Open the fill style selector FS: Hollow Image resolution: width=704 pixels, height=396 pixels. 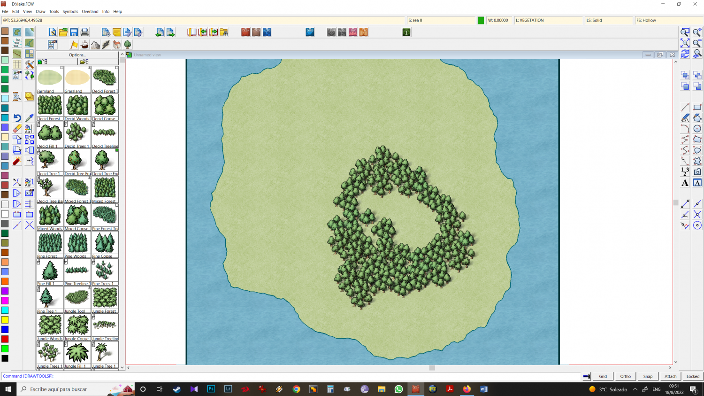point(669,20)
